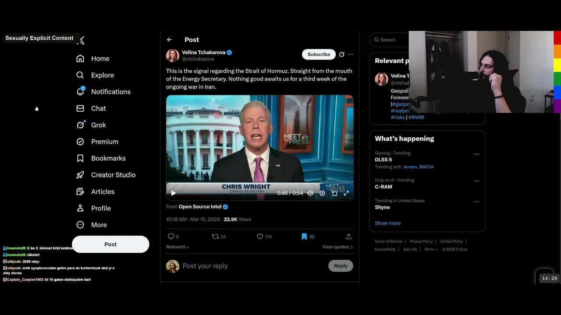Click the Bookmarks ribbon icon
Screen dimensions: 561x315
click(80, 158)
